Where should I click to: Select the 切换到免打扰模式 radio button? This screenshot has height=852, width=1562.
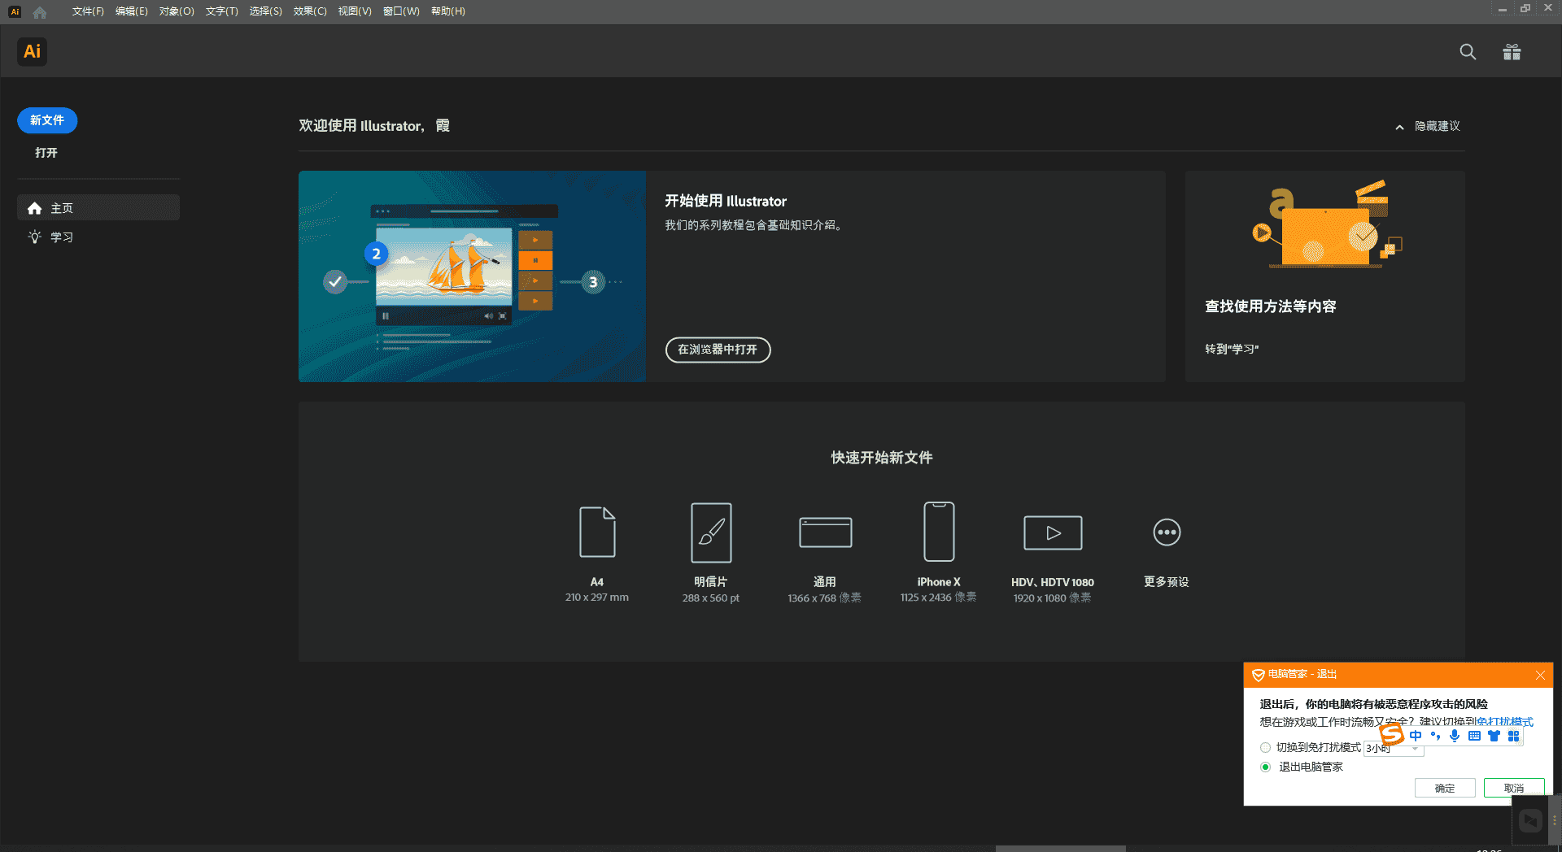tap(1265, 747)
